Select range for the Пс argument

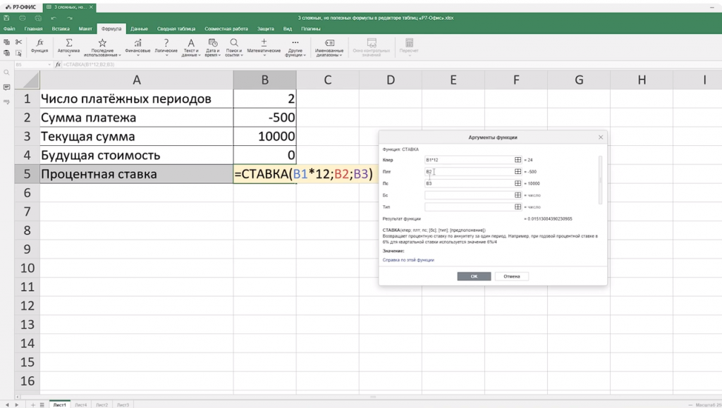point(518,183)
